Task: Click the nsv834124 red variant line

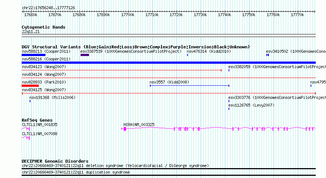Action: pos(168,78)
